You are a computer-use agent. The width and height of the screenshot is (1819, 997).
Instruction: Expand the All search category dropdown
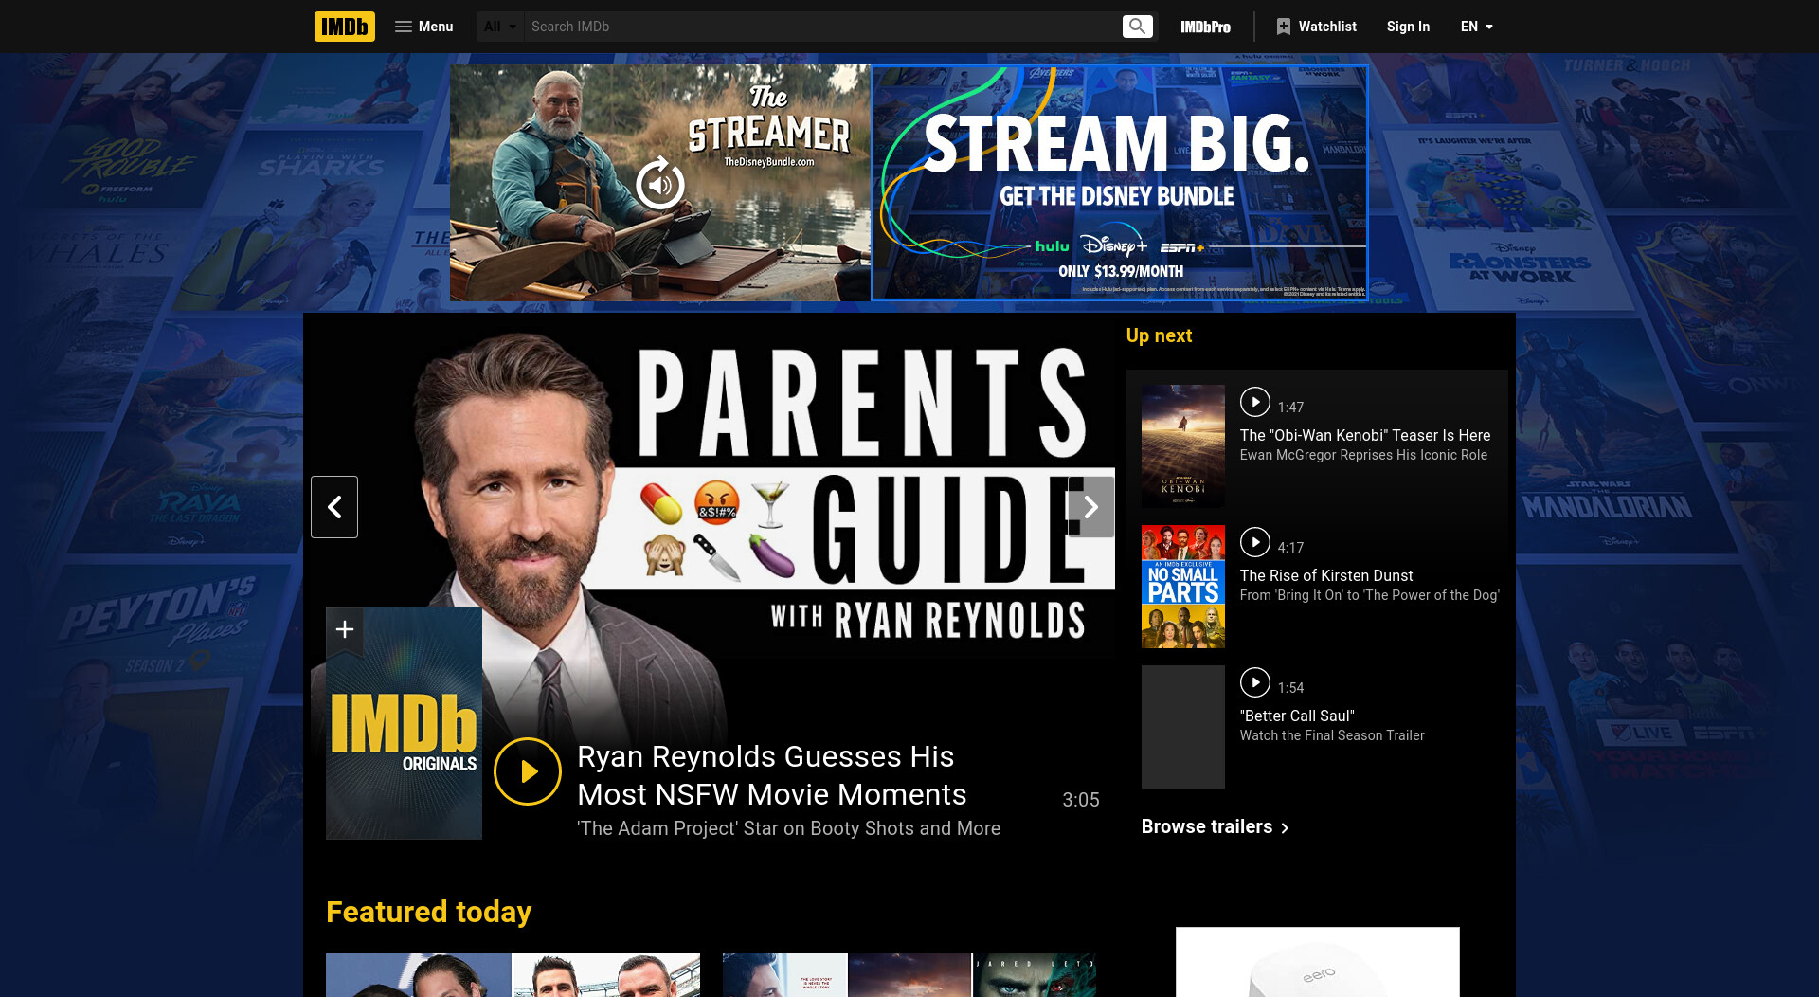[500, 27]
